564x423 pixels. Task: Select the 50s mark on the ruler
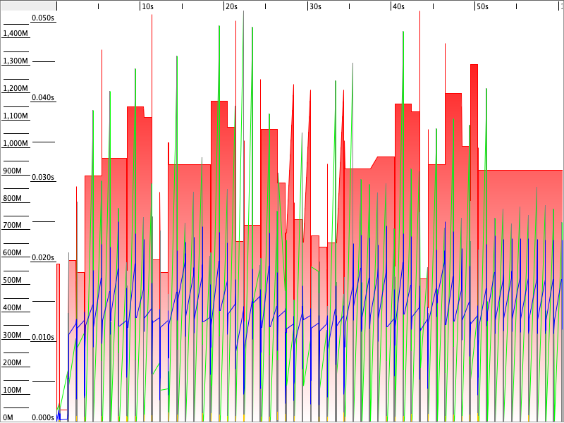coord(482,6)
